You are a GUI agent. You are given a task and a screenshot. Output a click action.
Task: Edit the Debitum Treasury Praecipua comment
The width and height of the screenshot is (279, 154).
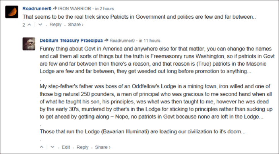coord(66,147)
